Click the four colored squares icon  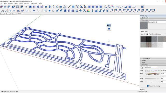[x=88, y=11]
